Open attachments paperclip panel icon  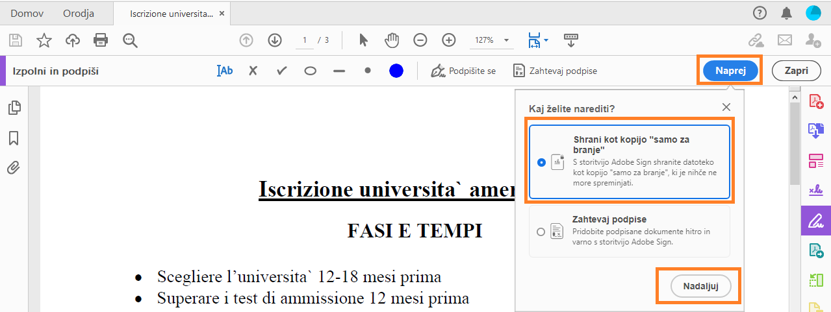point(14,167)
